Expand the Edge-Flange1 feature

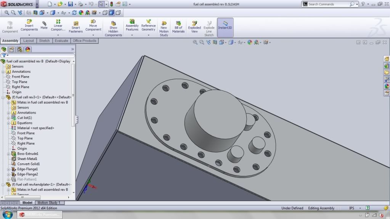point(8,169)
